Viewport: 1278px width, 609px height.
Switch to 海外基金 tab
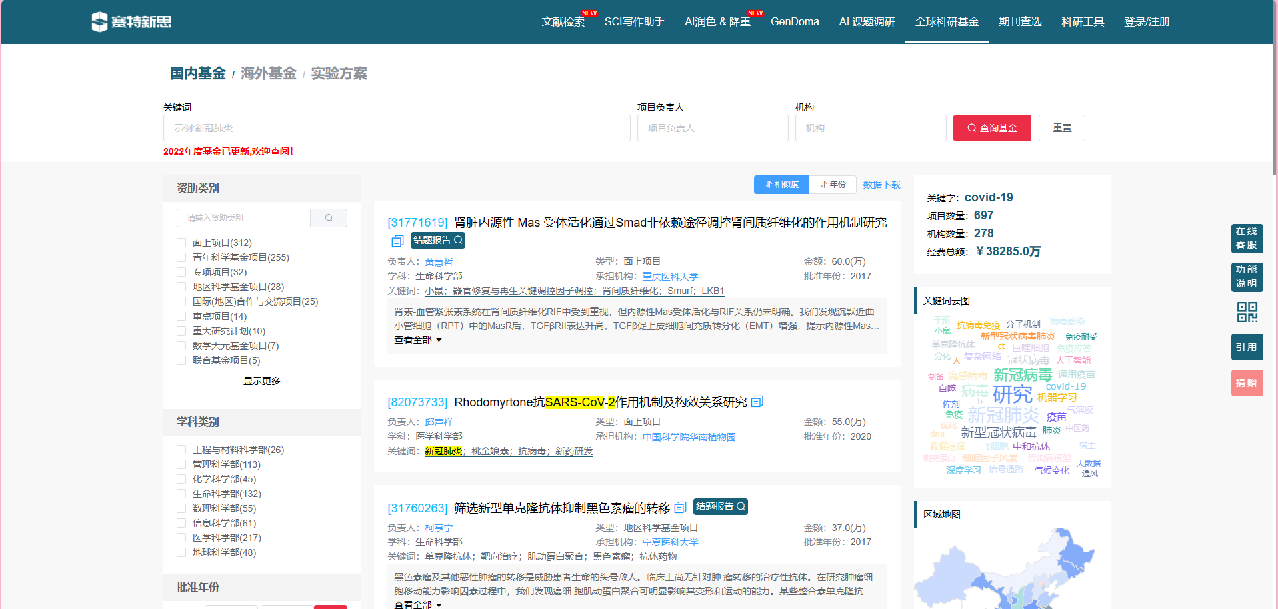[268, 73]
